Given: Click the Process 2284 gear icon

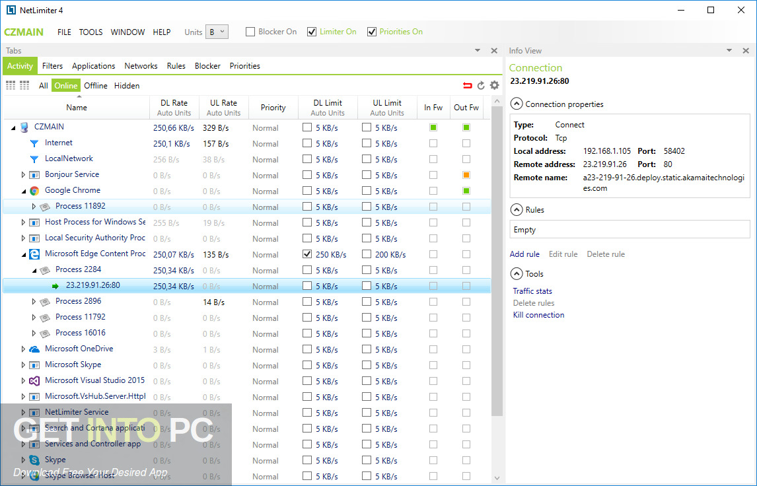Looking at the screenshot, I should pyautogui.click(x=45, y=270).
